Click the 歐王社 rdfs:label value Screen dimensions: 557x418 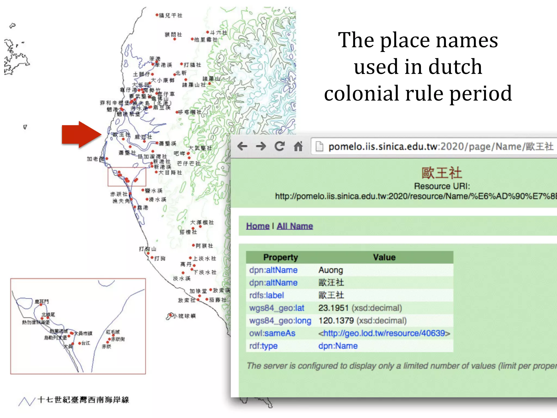pyautogui.click(x=331, y=295)
